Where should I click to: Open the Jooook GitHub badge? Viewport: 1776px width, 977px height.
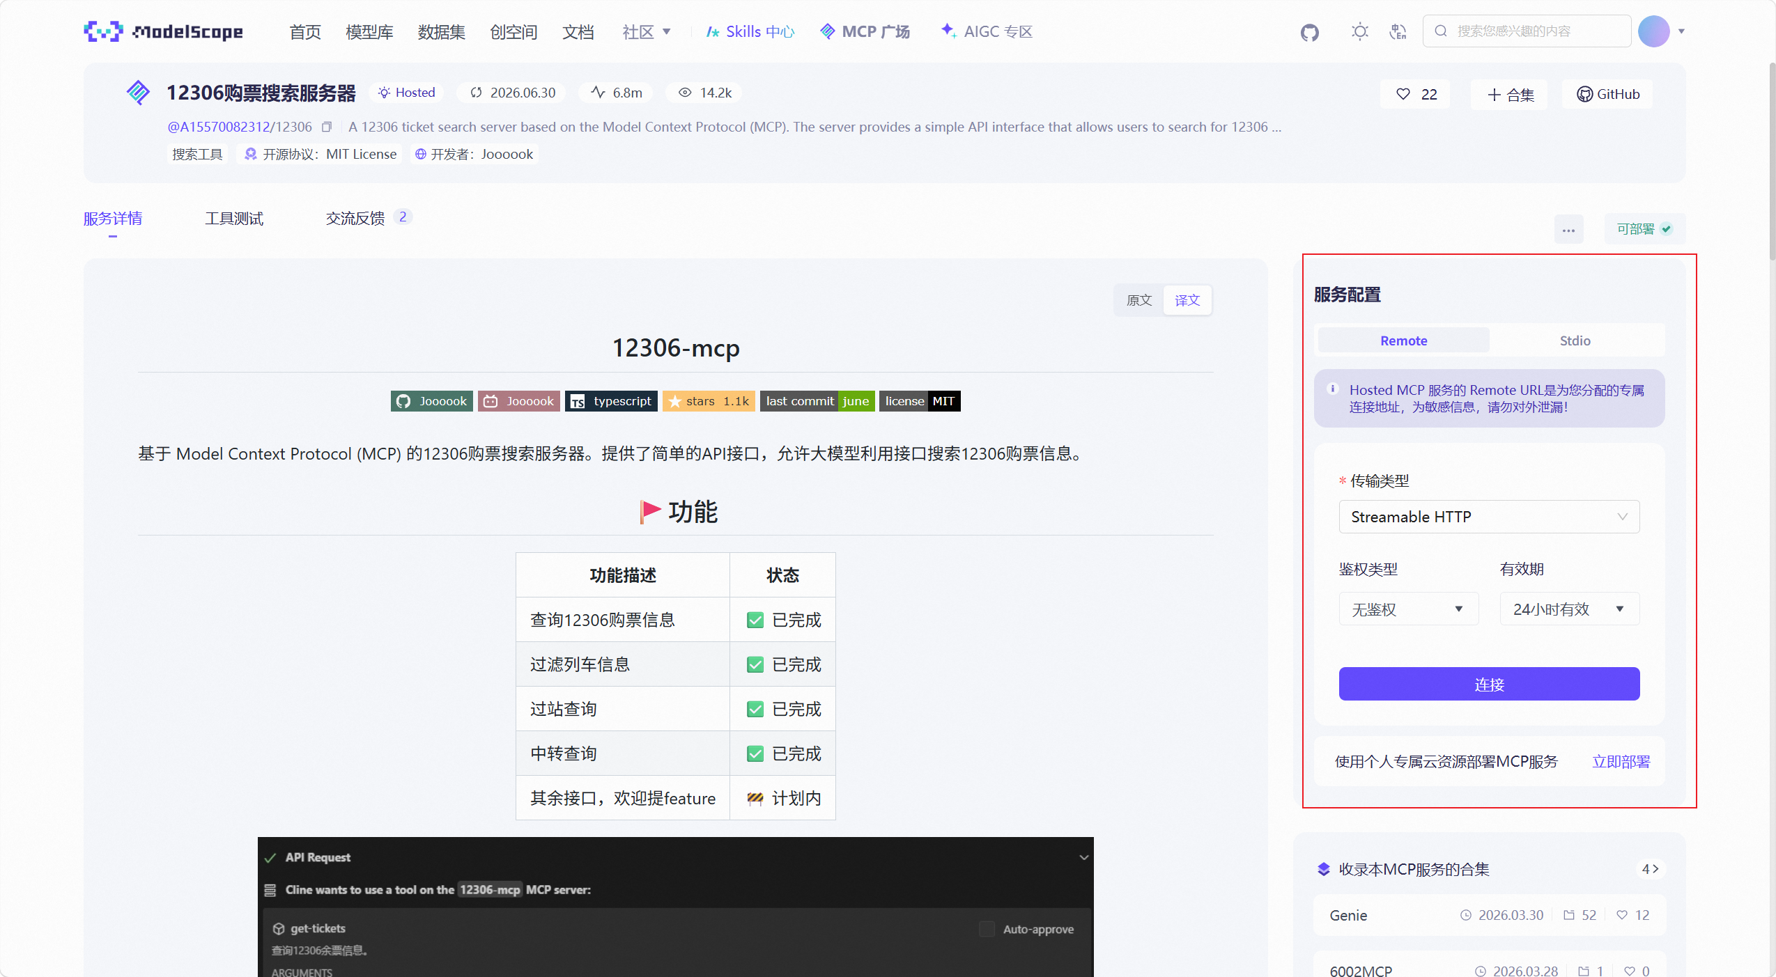432,401
